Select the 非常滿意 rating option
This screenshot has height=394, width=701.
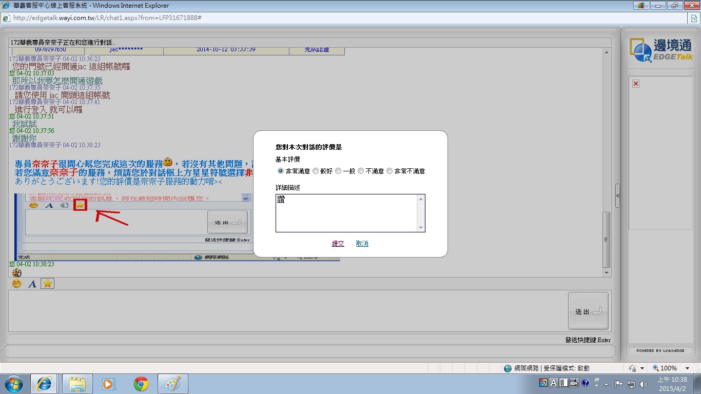coord(280,171)
